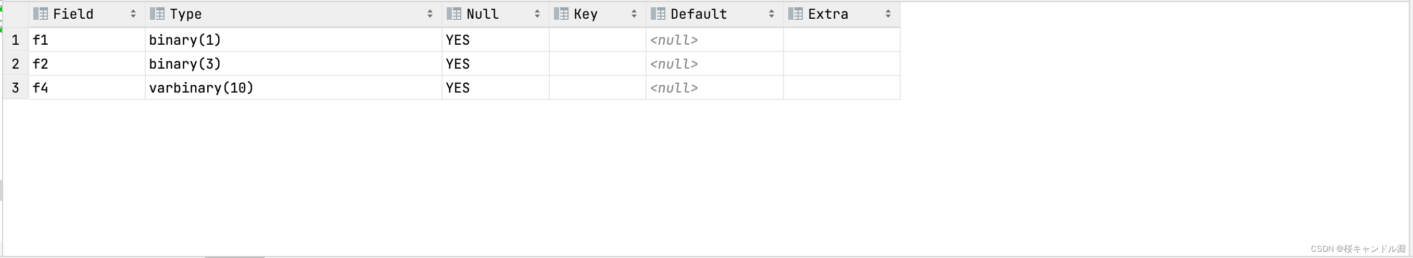Select the YES cell in f2 row
1413x258 pixels.
click(495, 64)
